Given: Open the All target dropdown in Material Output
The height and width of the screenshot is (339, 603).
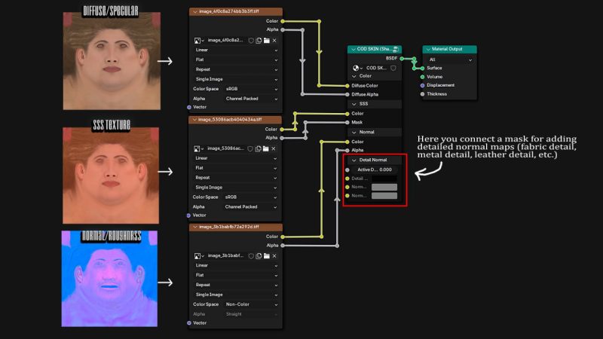Looking at the screenshot, I should click(448, 58).
